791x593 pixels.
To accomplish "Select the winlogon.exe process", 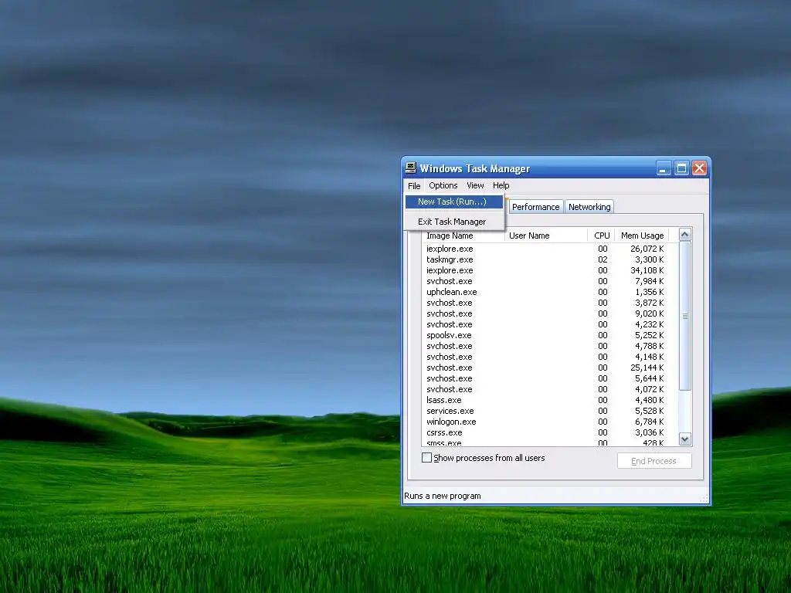I will 545,422.
